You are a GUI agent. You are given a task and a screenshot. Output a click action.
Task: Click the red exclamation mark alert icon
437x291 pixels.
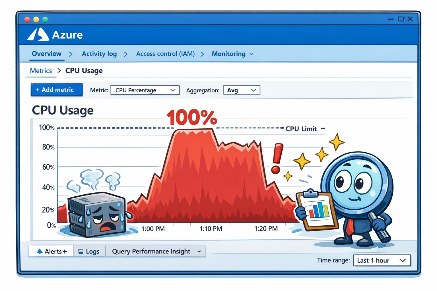pos(277,159)
